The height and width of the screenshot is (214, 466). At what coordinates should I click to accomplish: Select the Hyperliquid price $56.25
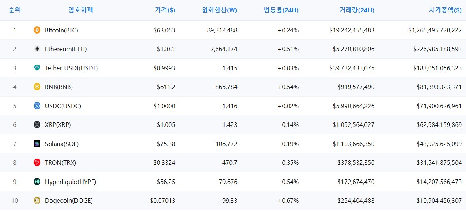pos(166,182)
